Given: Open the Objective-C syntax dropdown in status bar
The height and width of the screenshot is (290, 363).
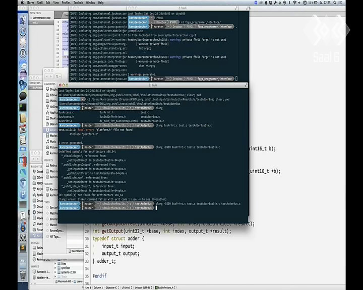Looking at the screenshot, I should (112, 287).
